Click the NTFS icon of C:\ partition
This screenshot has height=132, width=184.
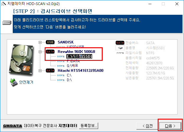coord(61,75)
